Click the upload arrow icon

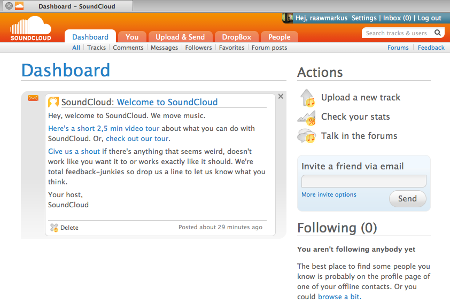(307, 98)
